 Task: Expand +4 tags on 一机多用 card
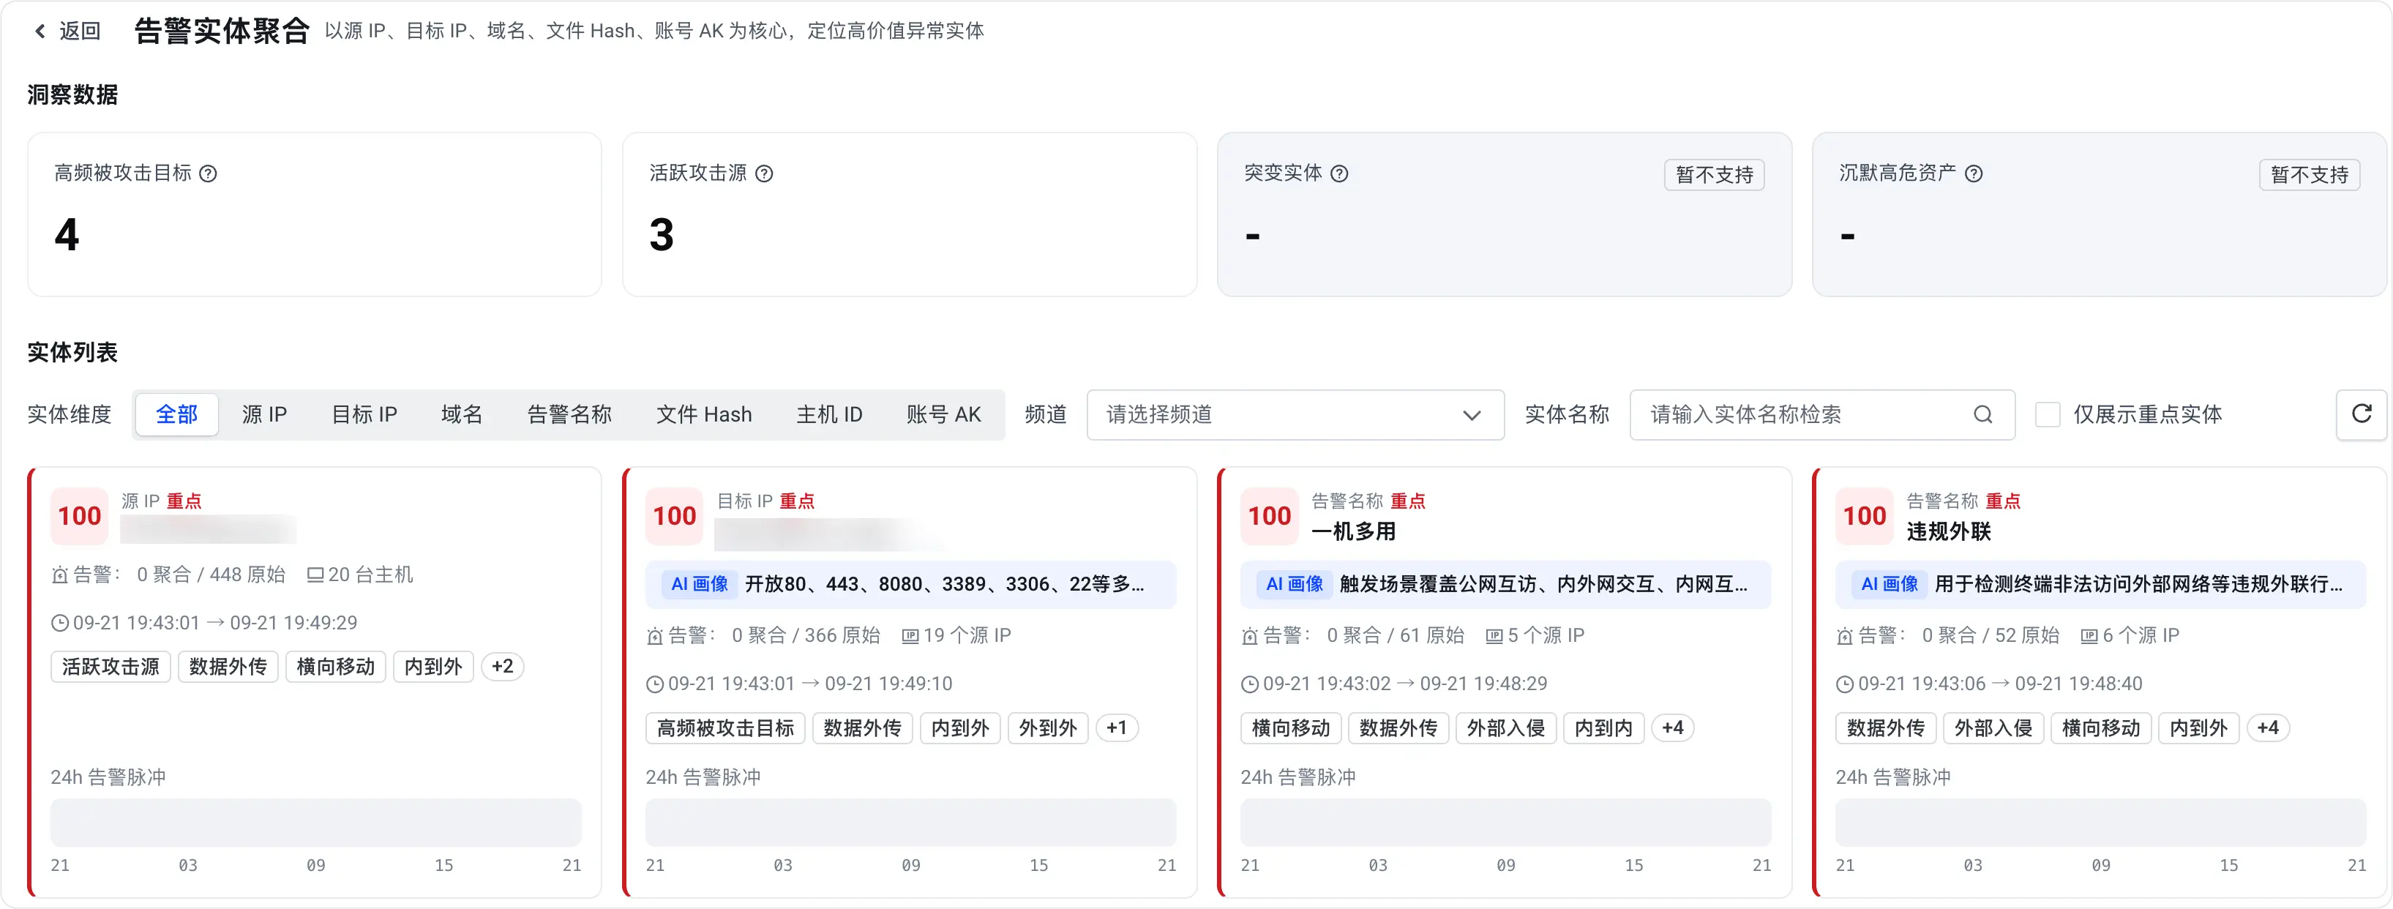[x=1672, y=727]
